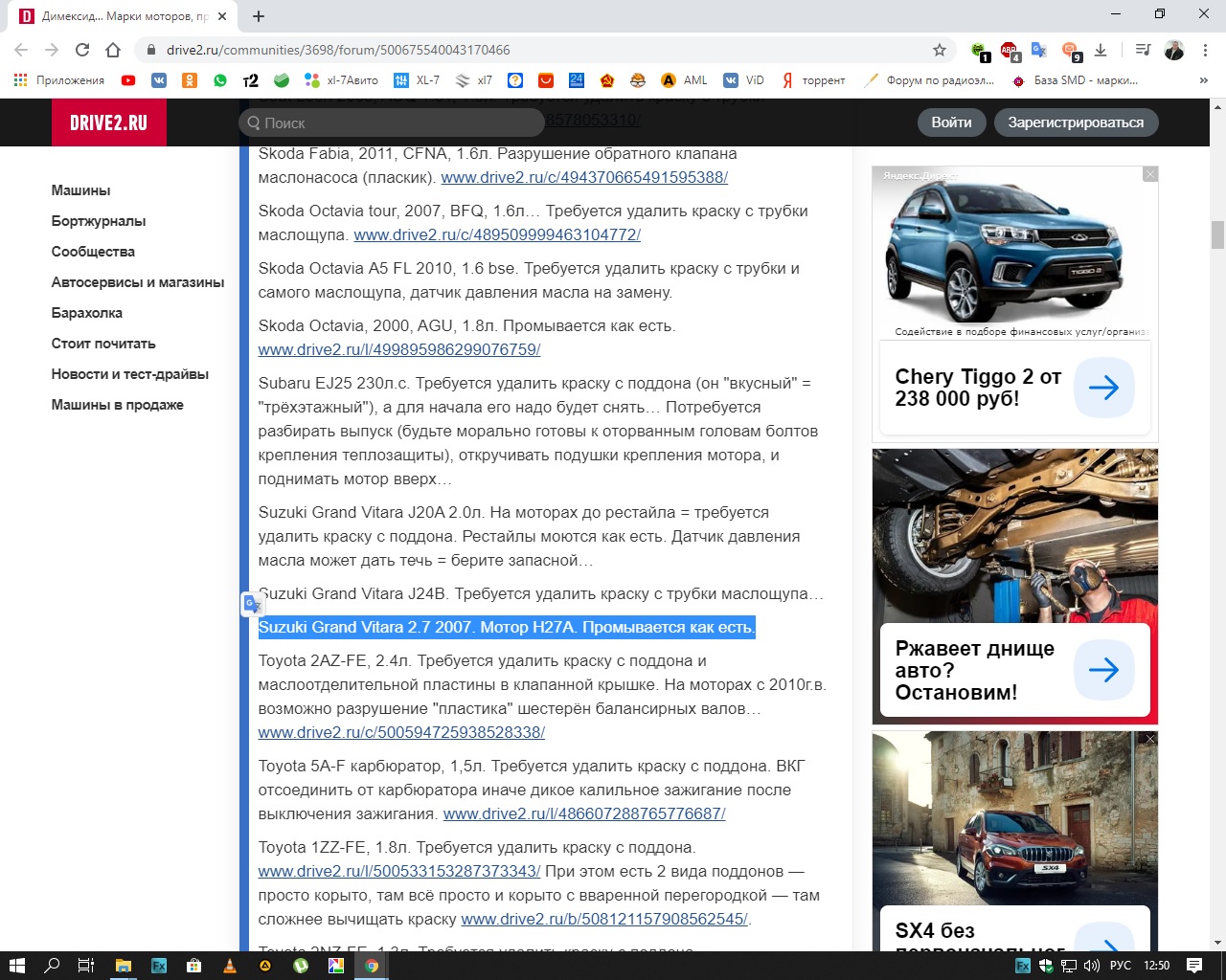
Task: Click the blue Chery Tiggo car ad image
Action: point(1006,249)
